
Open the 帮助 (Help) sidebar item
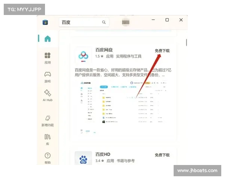pos(48,158)
